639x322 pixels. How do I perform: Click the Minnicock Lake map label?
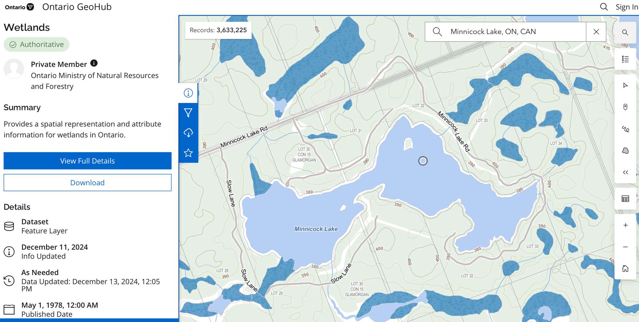pos(316,229)
